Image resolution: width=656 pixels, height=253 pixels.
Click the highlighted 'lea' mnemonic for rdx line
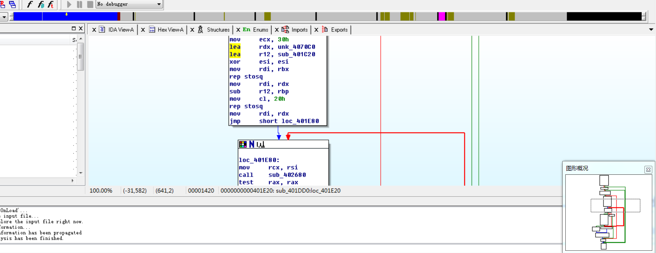(x=235, y=47)
